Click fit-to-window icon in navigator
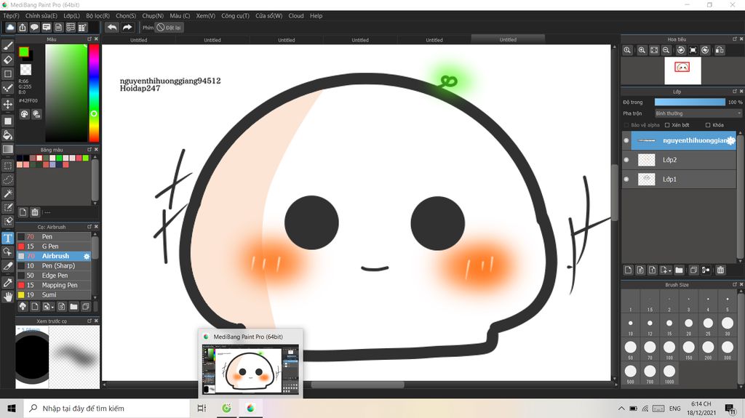 pos(654,50)
